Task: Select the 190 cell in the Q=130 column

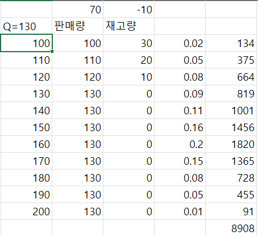Action: pos(26,194)
